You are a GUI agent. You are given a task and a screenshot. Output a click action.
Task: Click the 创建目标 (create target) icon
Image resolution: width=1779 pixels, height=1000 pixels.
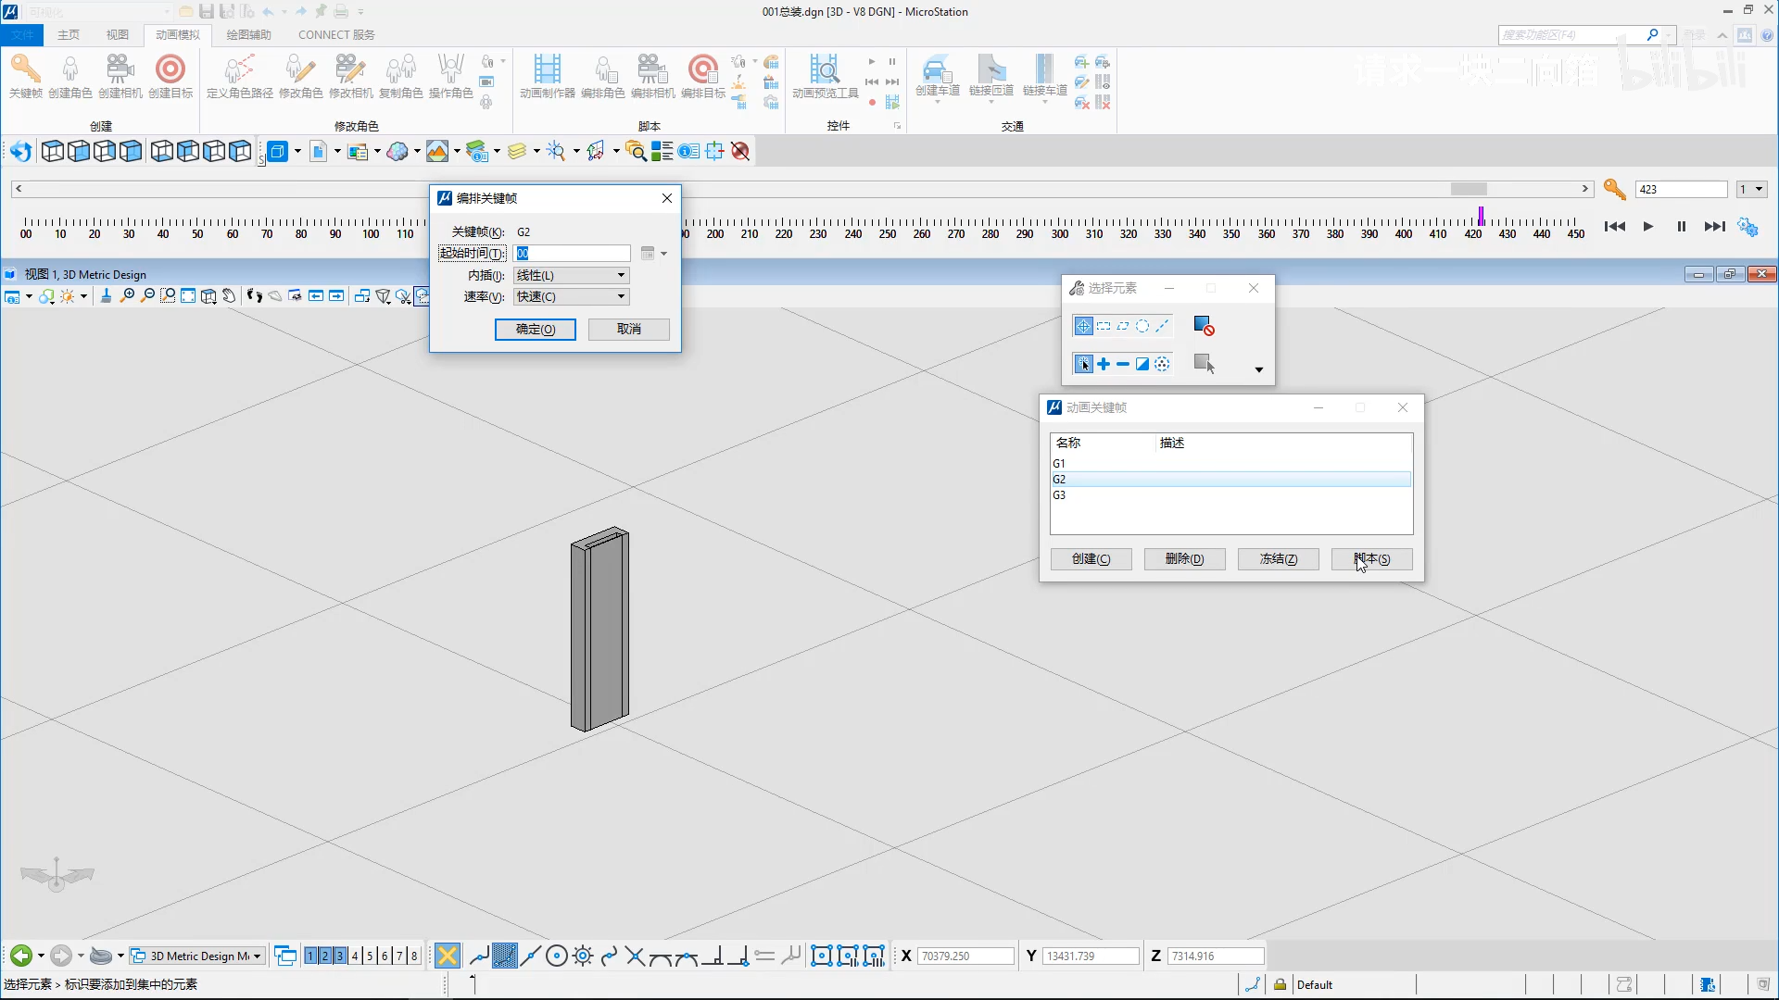(x=170, y=70)
